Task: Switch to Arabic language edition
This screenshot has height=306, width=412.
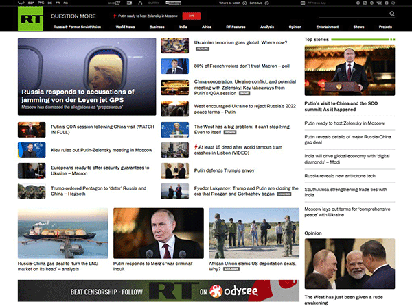Action: (21, 3)
